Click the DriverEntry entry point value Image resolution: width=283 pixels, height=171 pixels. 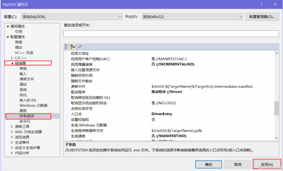pos(162,114)
